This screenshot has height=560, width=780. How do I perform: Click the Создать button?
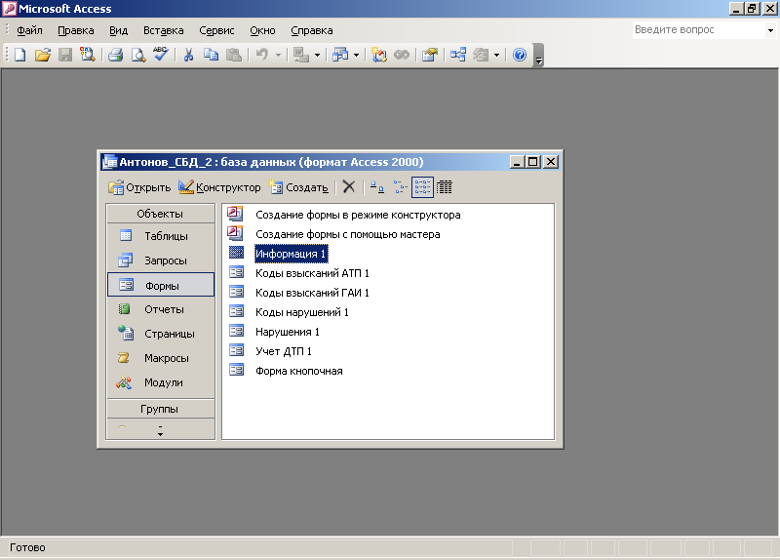point(298,187)
